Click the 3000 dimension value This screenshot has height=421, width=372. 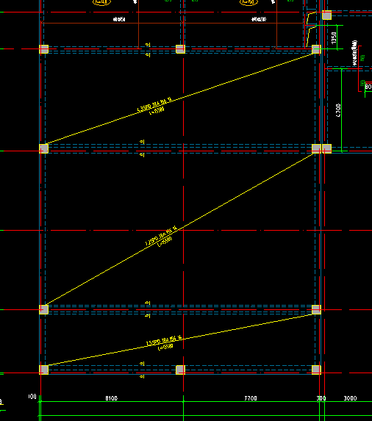[350, 398]
